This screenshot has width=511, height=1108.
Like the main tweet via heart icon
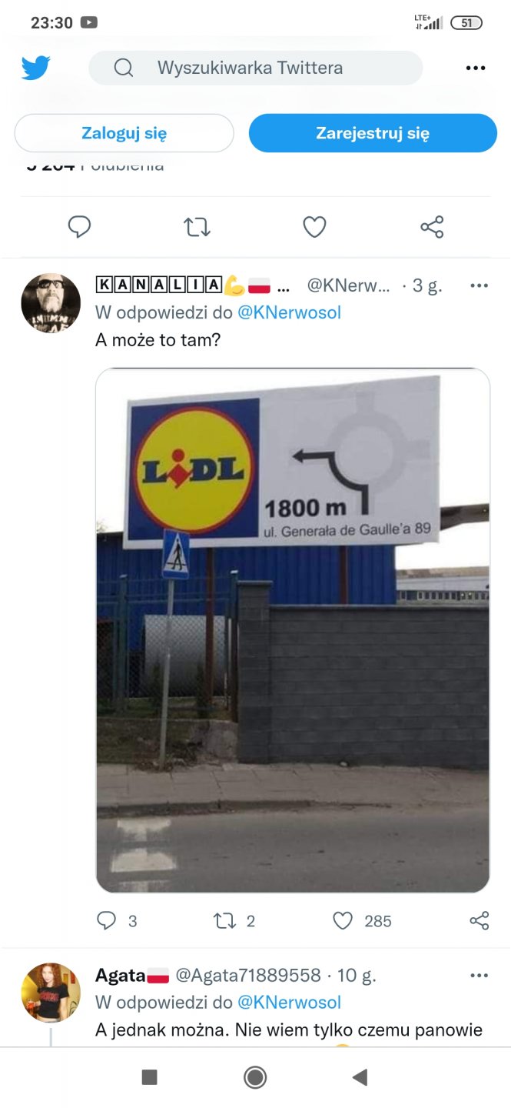[314, 227]
